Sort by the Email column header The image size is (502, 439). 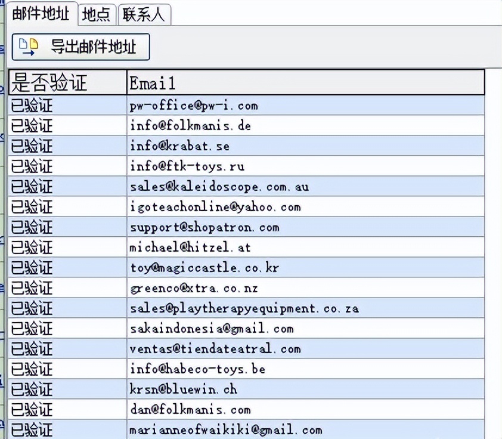tap(306, 82)
